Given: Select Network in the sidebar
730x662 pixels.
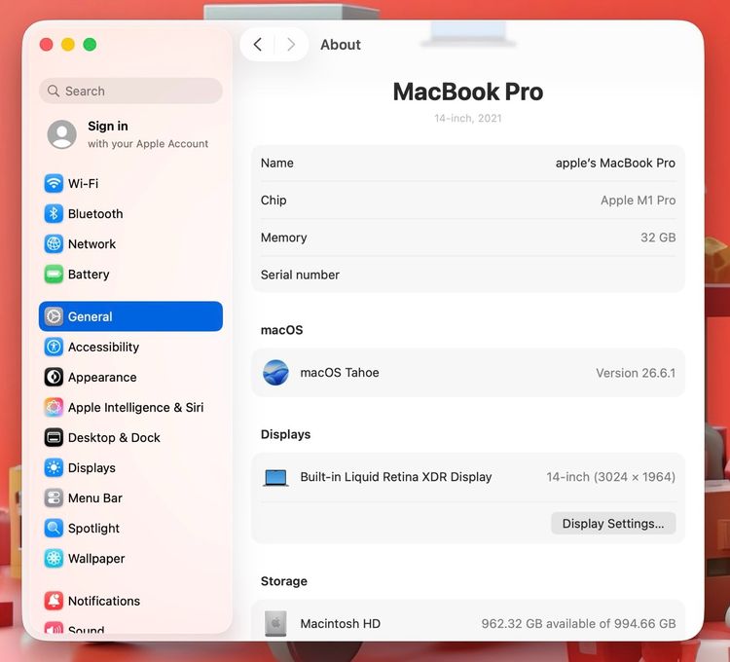Looking at the screenshot, I should click(x=91, y=244).
